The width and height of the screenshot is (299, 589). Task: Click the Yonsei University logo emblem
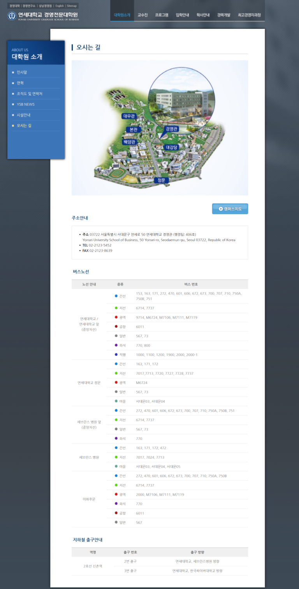click(12, 16)
